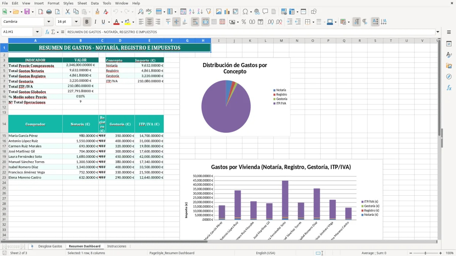This screenshot has height=256, width=456.
Task: Click the Sum sigma icon
Action: 53,32
